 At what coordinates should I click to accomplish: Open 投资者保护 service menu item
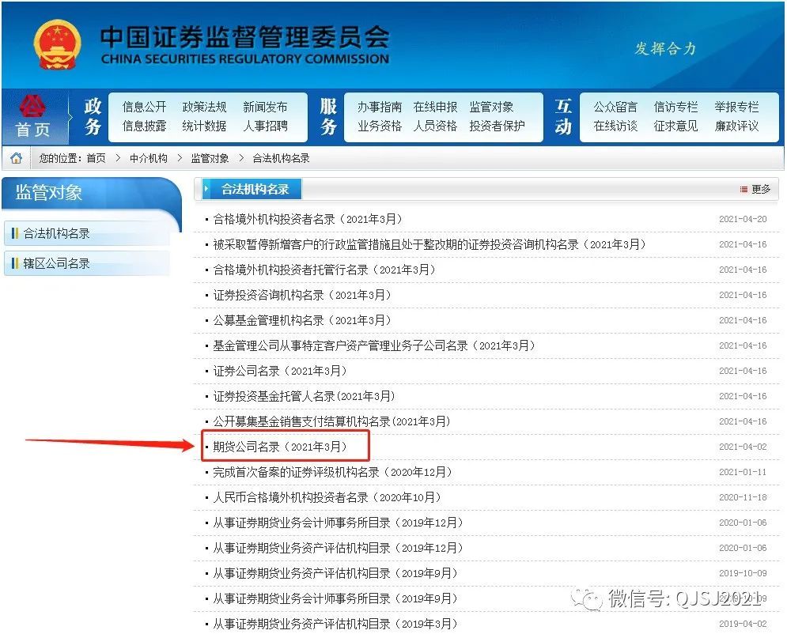point(497,126)
